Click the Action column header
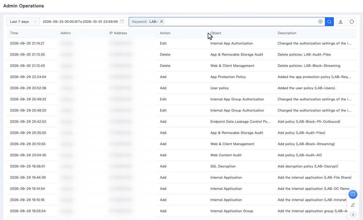 pyautogui.click(x=165, y=33)
